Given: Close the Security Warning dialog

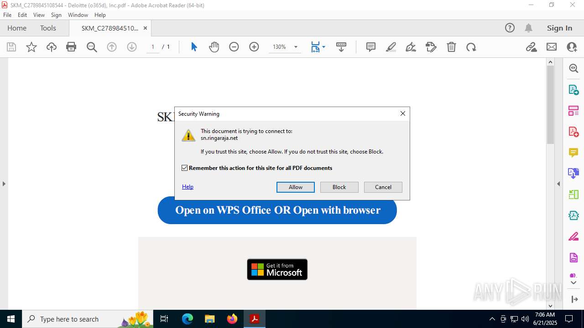Looking at the screenshot, I should [x=403, y=113].
